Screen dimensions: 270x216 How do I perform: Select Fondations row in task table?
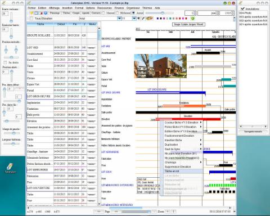click(x=62, y=109)
